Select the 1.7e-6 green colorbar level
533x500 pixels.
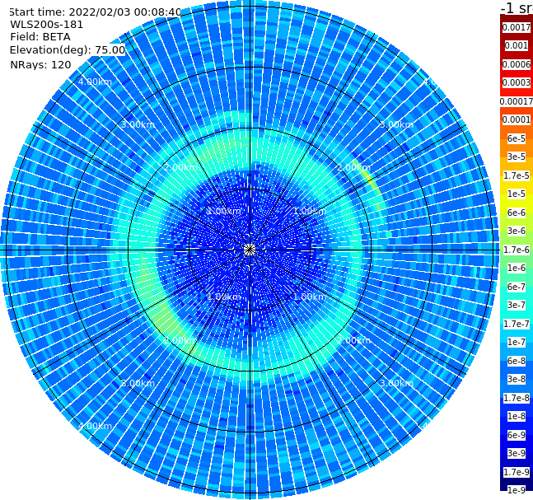[x=517, y=250]
